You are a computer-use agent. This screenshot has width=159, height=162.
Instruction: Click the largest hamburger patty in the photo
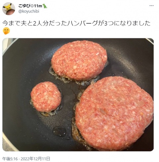click(x=114, y=113)
